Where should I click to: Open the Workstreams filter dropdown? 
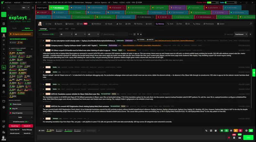pos(48,34)
